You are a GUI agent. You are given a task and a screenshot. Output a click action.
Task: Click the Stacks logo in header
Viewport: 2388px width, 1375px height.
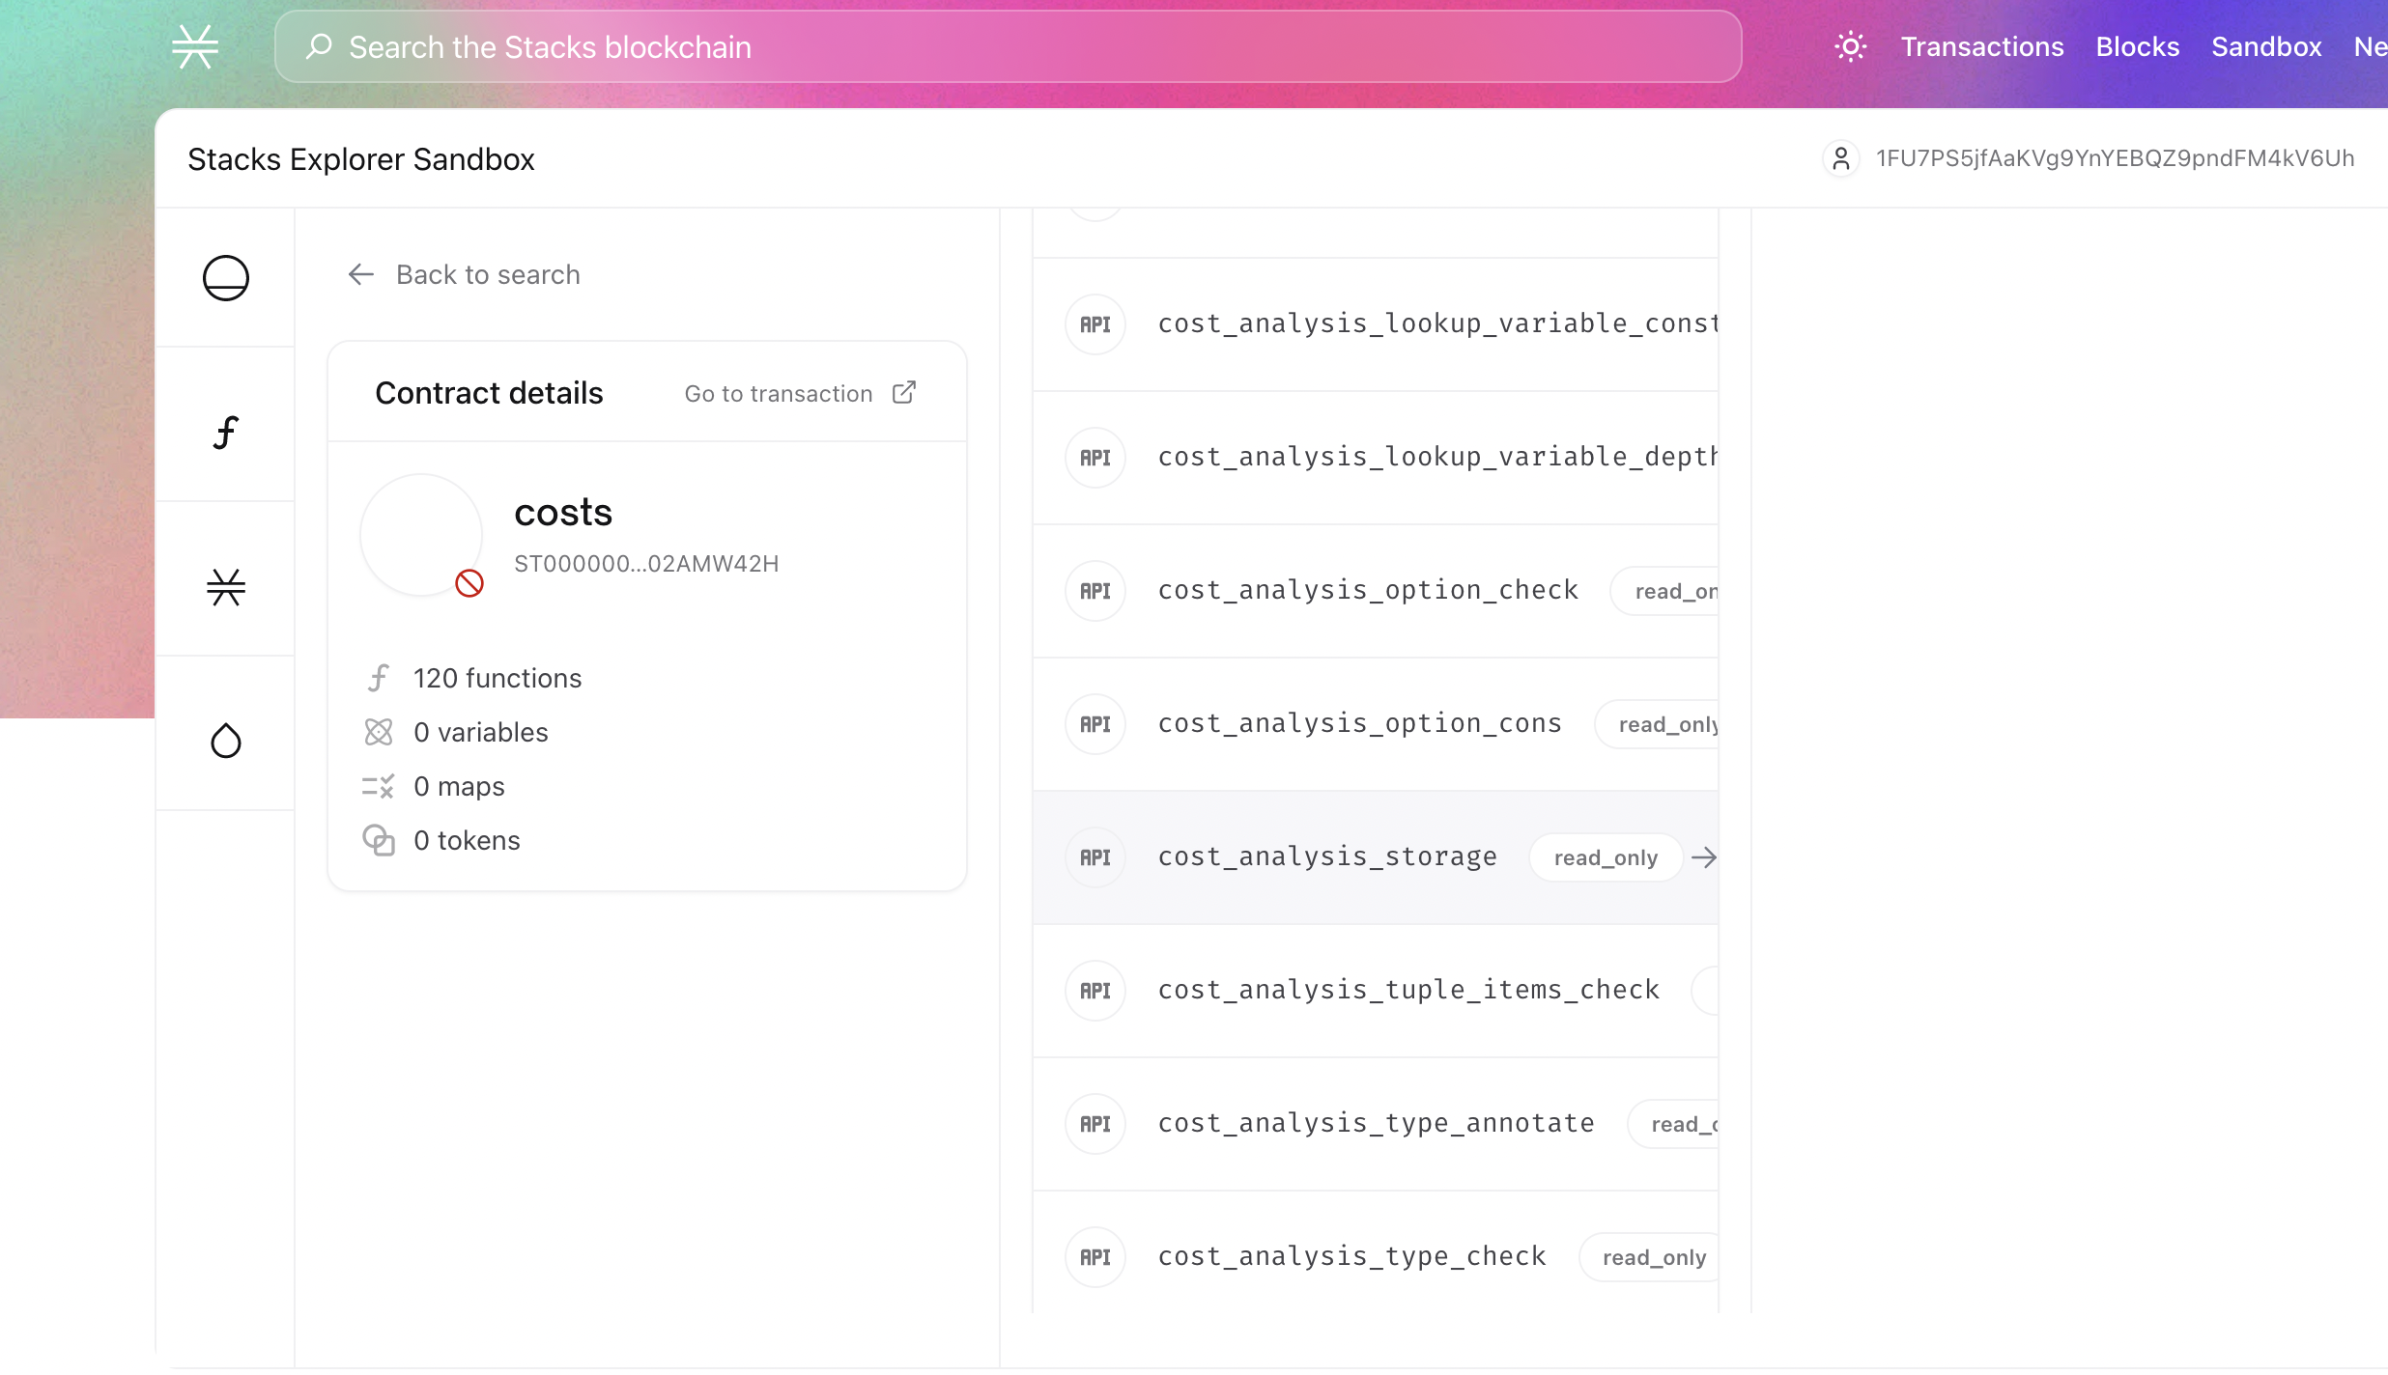click(x=195, y=46)
